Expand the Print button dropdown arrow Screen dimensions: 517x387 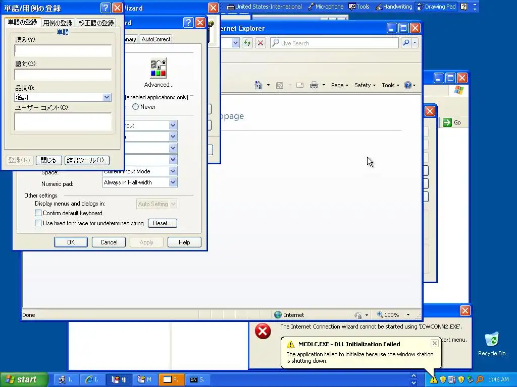324,85
